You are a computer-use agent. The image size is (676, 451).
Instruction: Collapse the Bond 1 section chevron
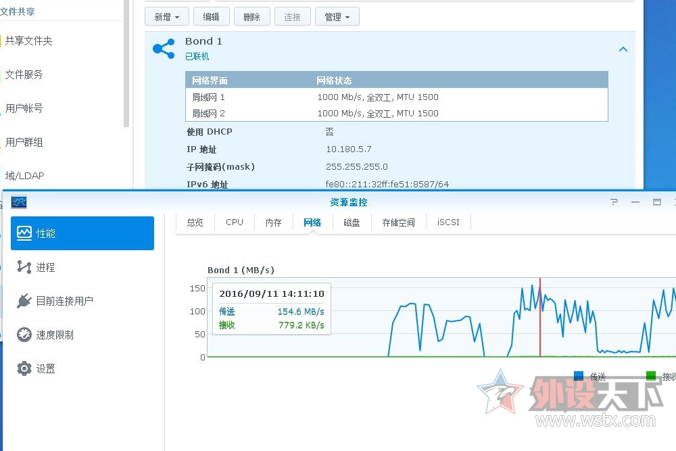(x=623, y=49)
